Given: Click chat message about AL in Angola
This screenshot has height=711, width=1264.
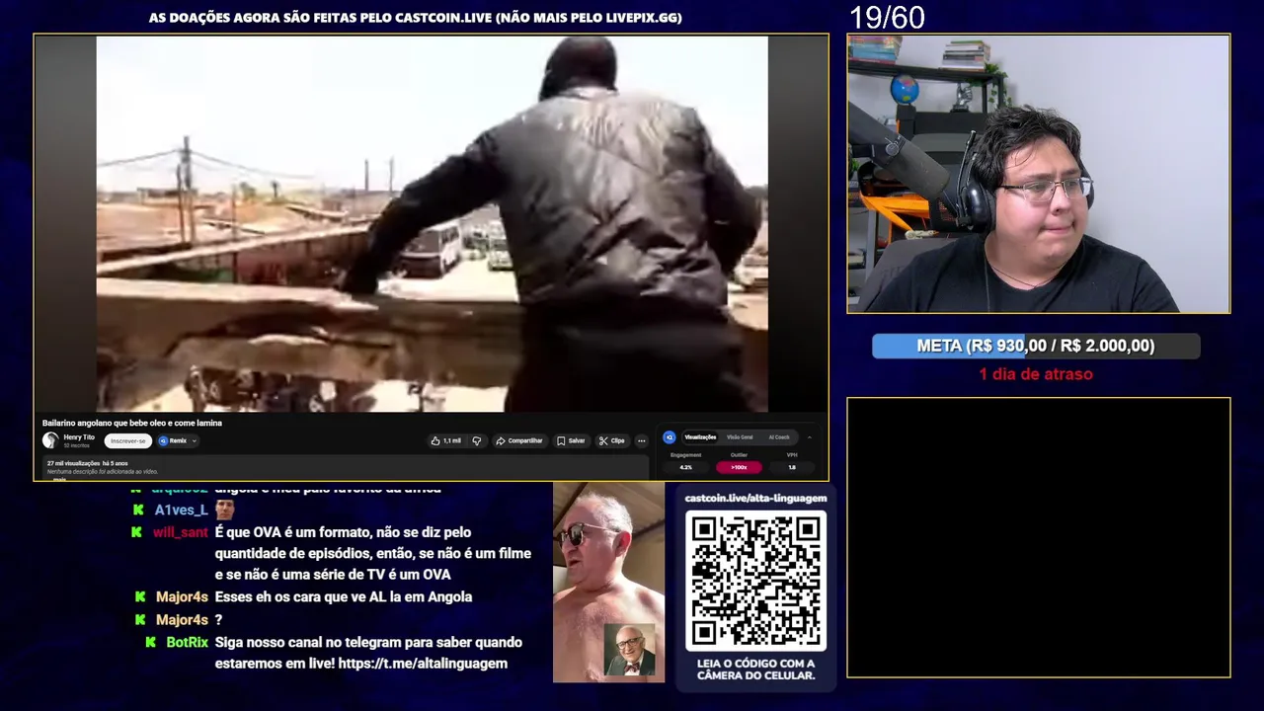Looking at the screenshot, I should (x=344, y=597).
